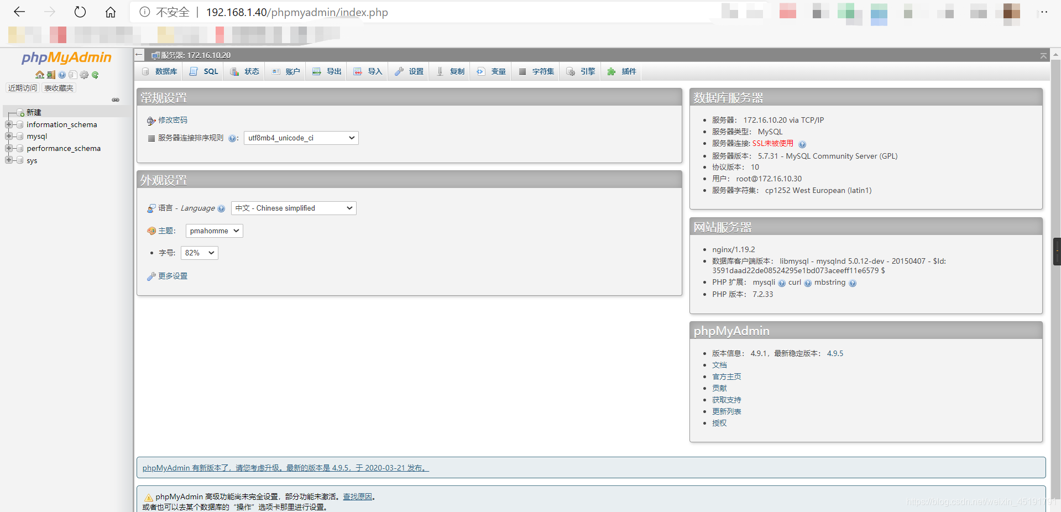The height and width of the screenshot is (512, 1061).
Task: Open the 字符集 tab
Action: tap(536, 71)
